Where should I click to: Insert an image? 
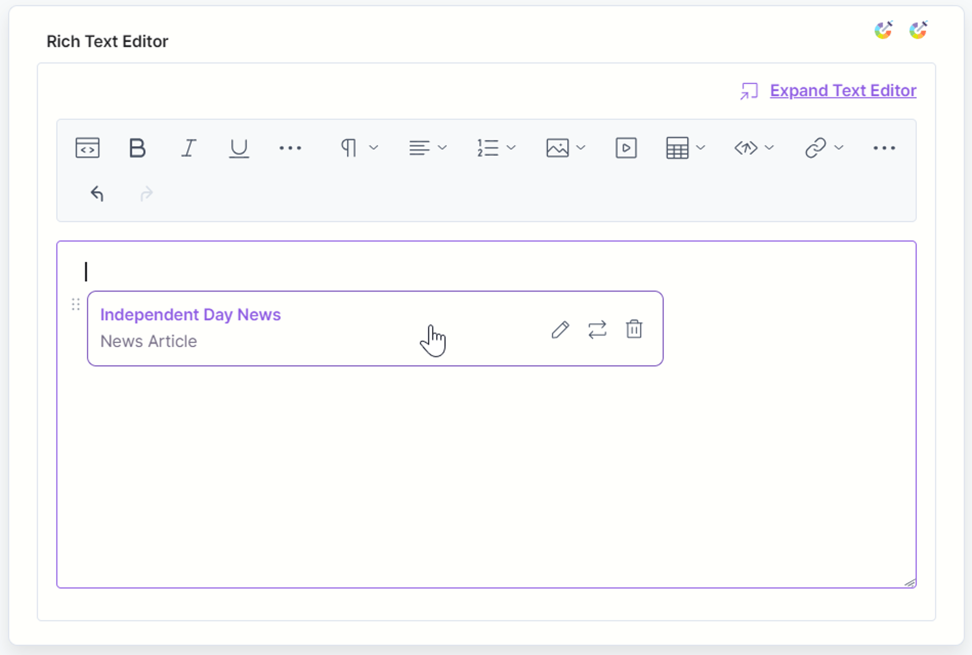tap(558, 148)
